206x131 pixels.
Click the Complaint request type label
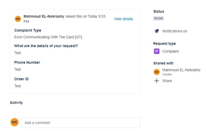170,51
